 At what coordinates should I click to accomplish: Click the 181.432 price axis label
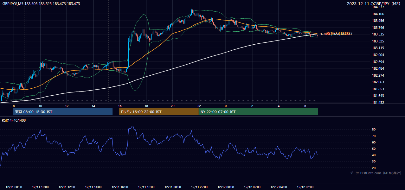[x=378, y=103]
